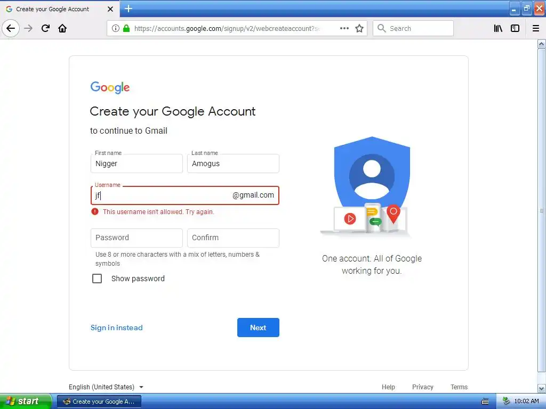Show site information via the info icon

116,28
